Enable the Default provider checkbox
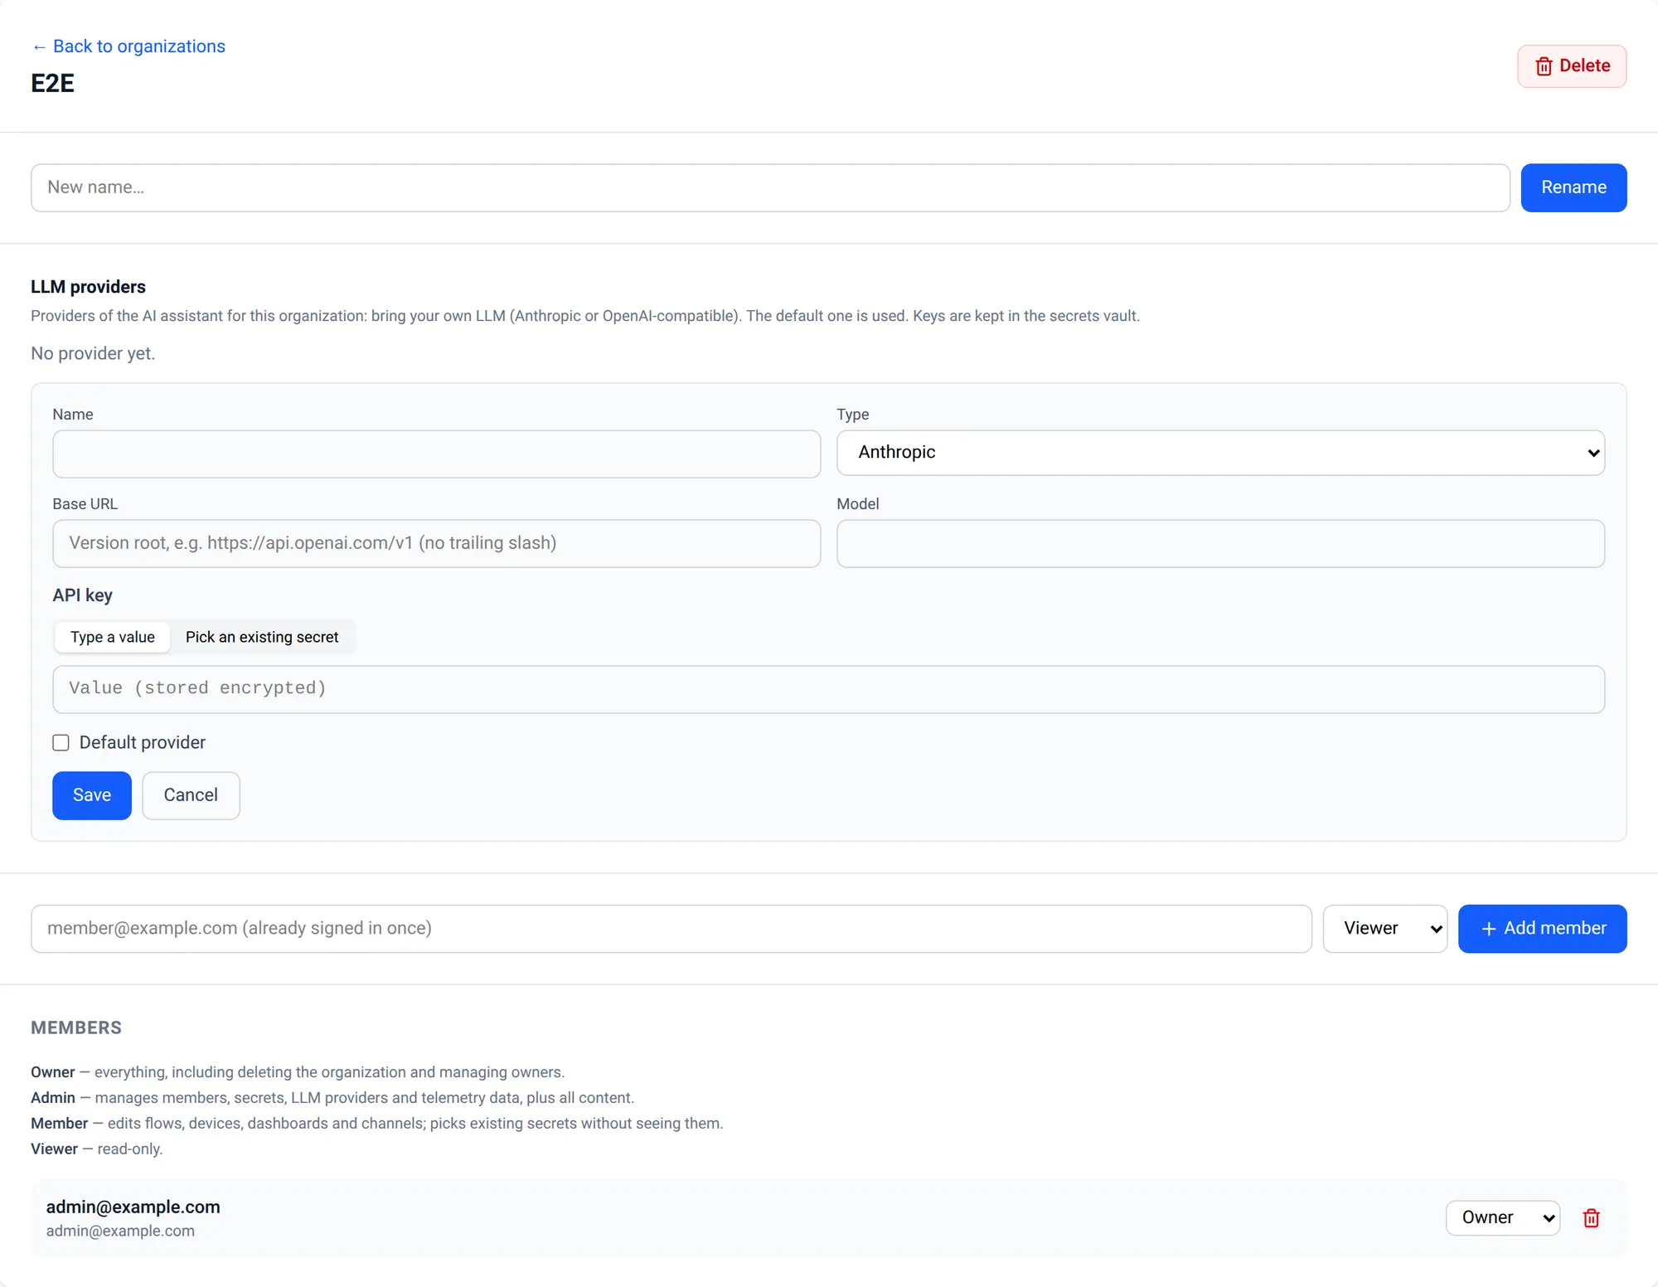 (x=61, y=742)
